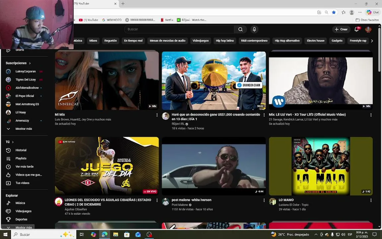This screenshot has height=239, width=382.
Task: Expand Mostrar más under Explorar
Action: 24,227
